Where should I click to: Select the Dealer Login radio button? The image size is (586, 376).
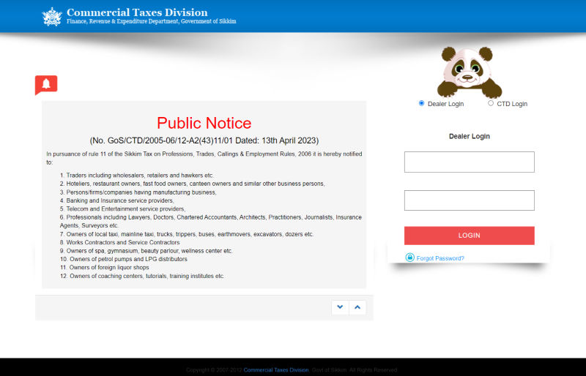coord(422,103)
